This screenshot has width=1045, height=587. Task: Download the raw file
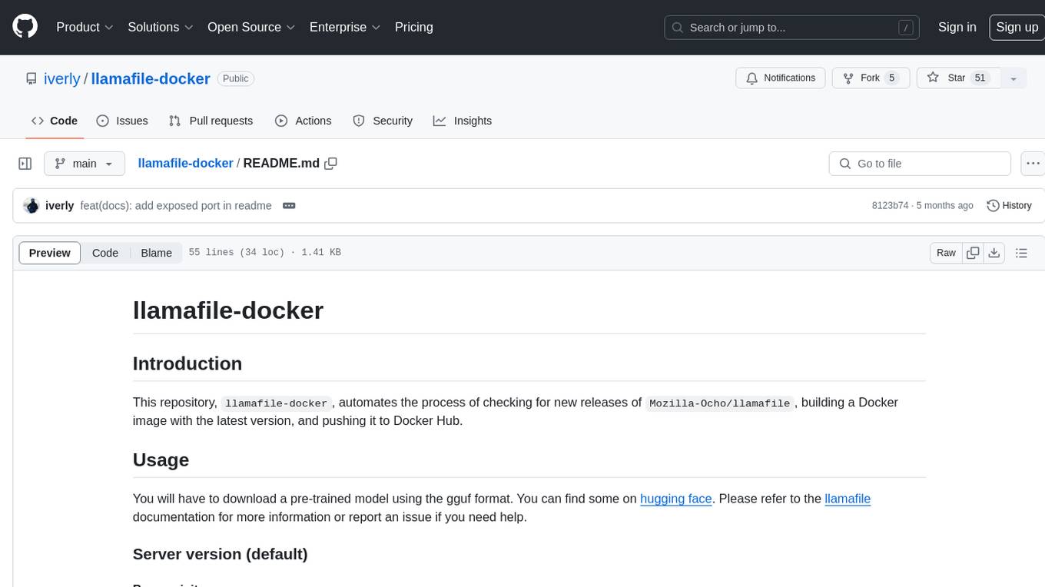click(x=994, y=253)
